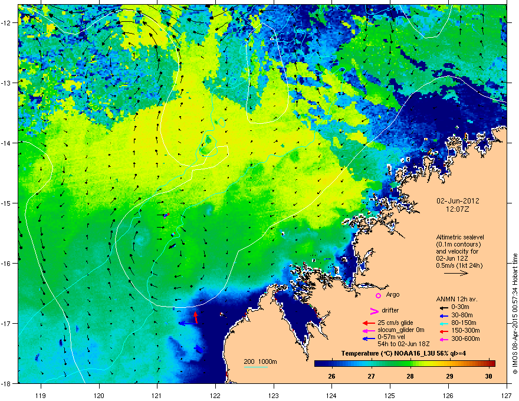The image size is (519, 401).
Task: Click the latitude axis label '-13'
Action: (6, 83)
